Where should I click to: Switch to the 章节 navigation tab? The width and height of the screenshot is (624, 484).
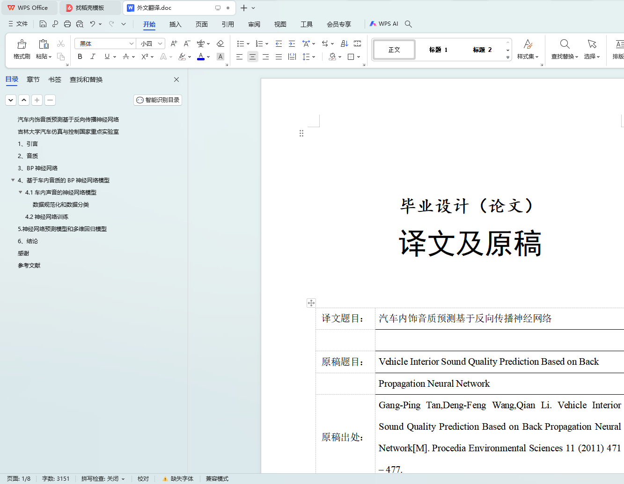click(33, 79)
